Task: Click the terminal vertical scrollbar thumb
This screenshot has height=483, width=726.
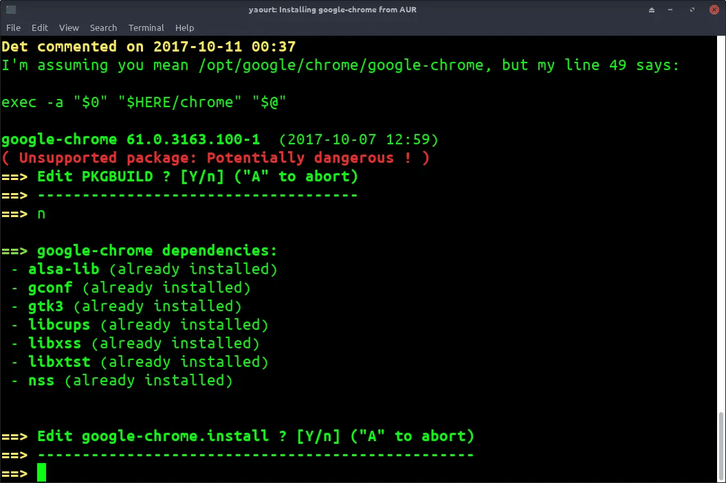Action: point(721,445)
